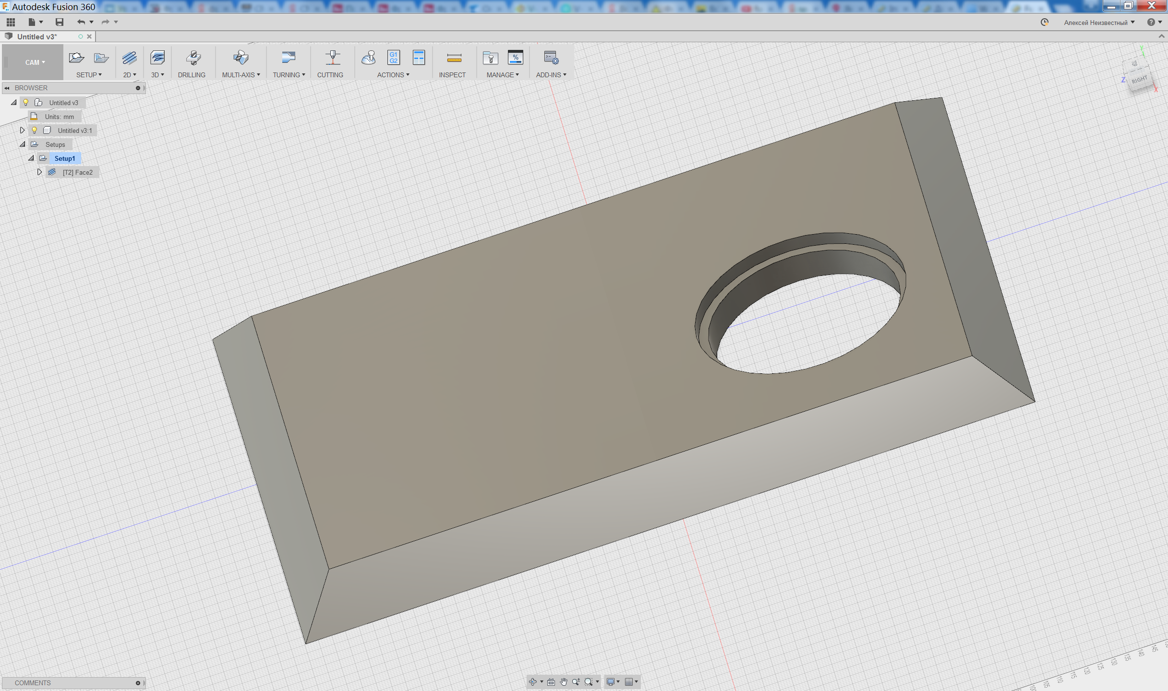Click the Drilling tool icon
1168x691 pixels.
(x=193, y=58)
